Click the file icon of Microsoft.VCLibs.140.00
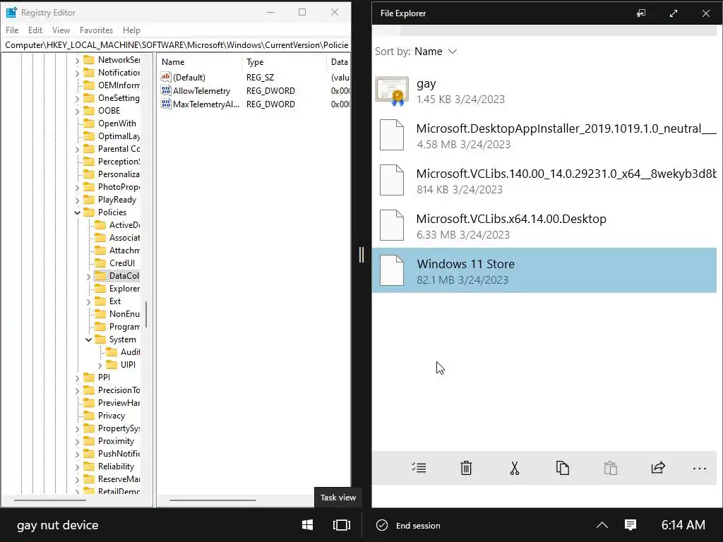 tap(391, 180)
